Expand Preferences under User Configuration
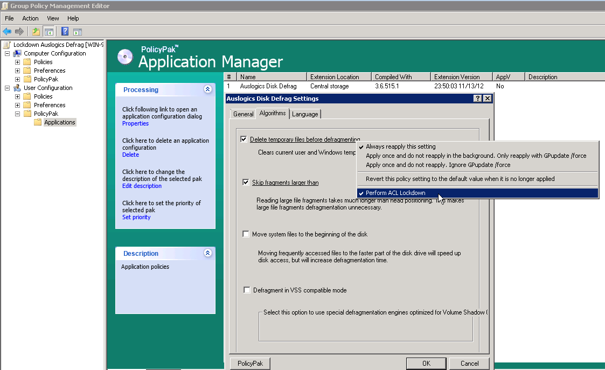Viewport: 605px width, 370px height. click(x=17, y=105)
